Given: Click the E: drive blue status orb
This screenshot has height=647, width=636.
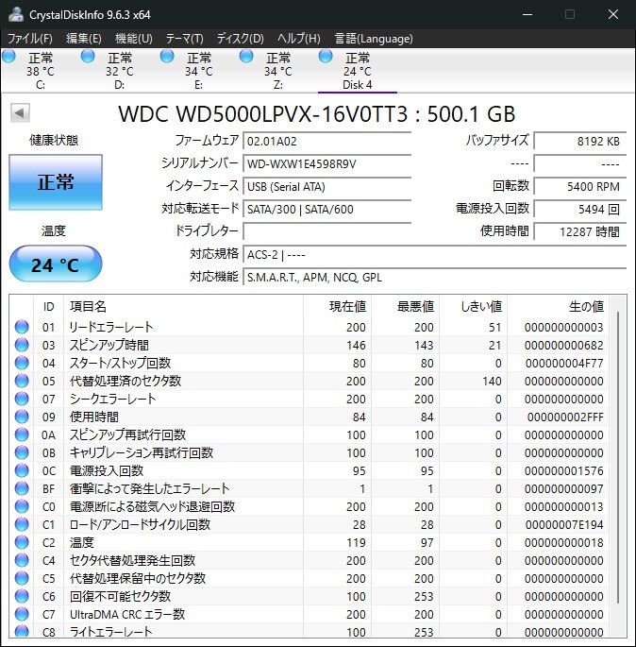Looking at the screenshot, I should pyautogui.click(x=167, y=56).
